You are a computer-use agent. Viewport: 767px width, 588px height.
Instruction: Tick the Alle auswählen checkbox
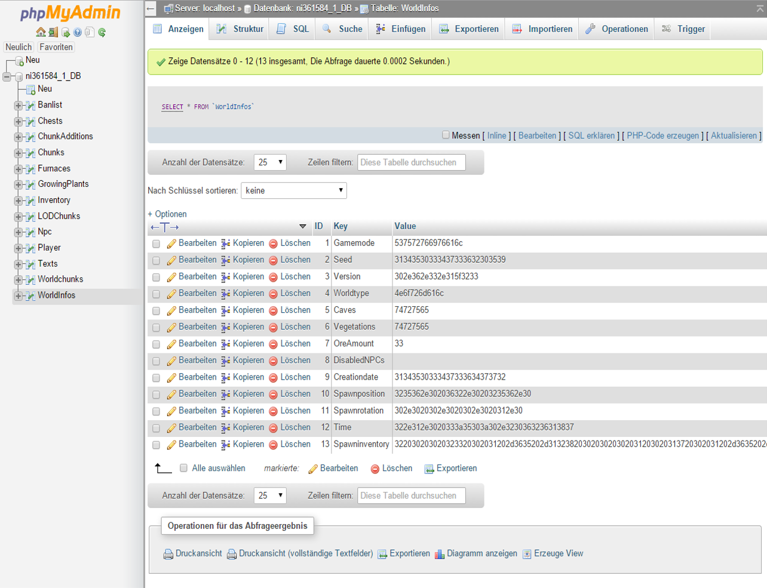pyautogui.click(x=184, y=468)
